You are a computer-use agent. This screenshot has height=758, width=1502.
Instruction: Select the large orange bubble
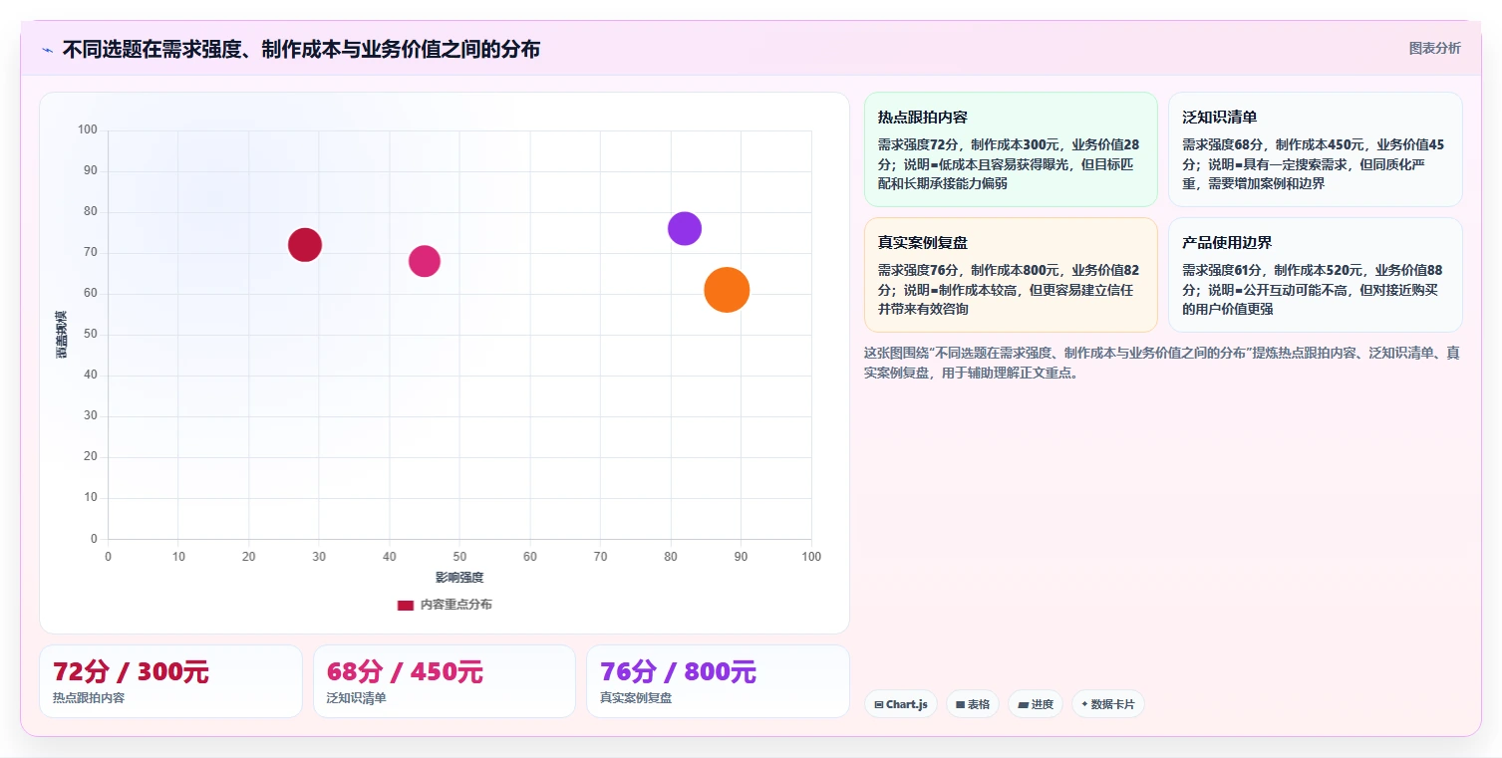[727, 290]
